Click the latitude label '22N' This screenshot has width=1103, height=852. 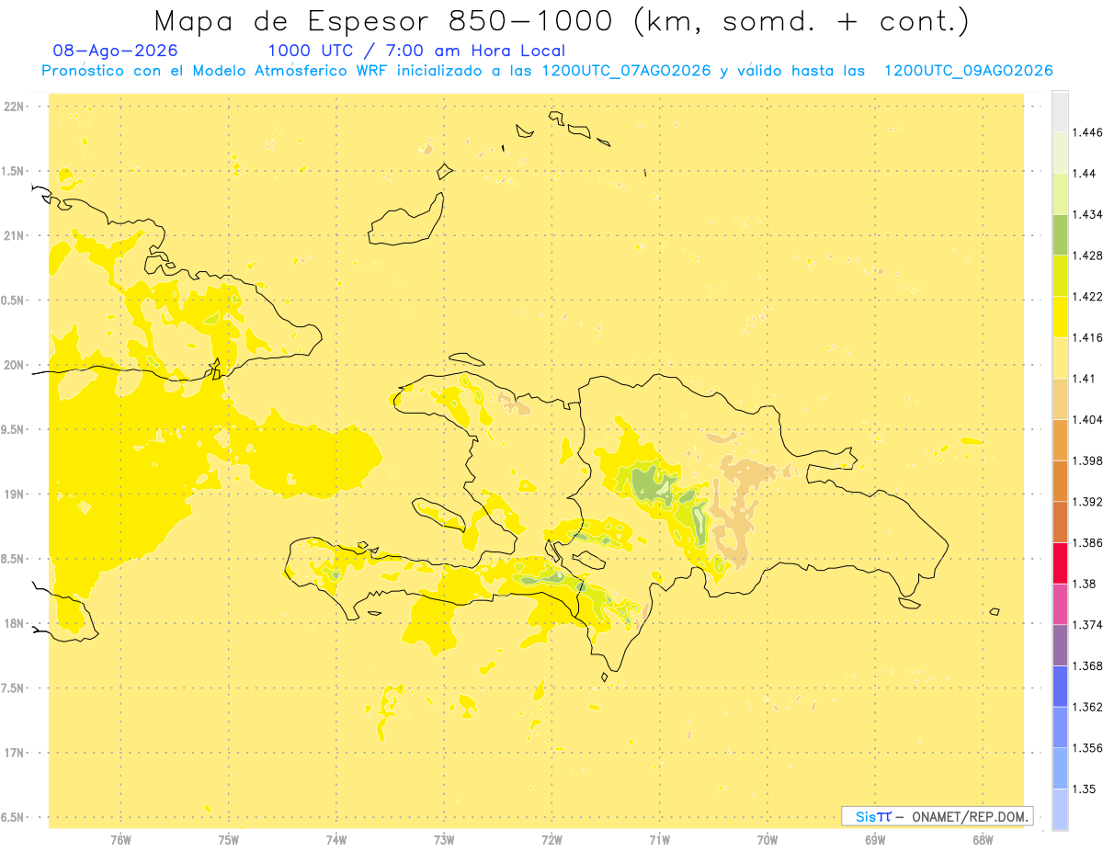[15, 107]
